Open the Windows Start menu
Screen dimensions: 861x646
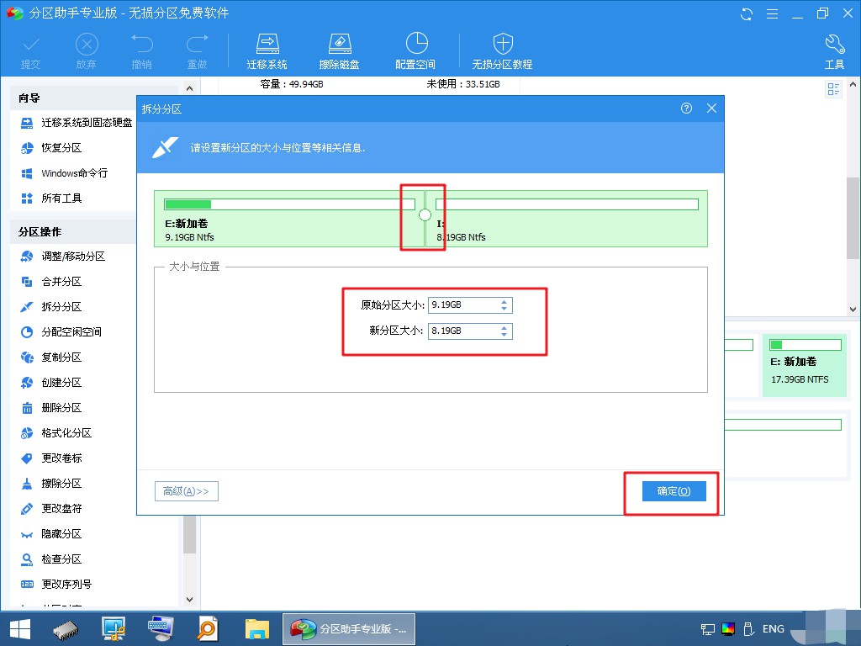(20, 629)
